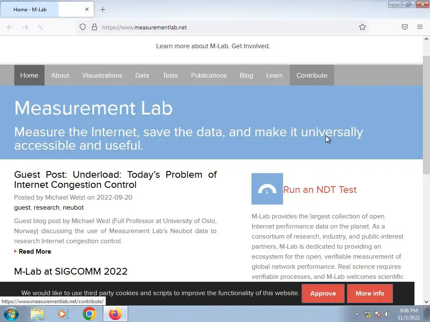Open Windows Explorer from taskbar
Image resolution: width=430 pixels, height=322 pixels.
point(37,314)
